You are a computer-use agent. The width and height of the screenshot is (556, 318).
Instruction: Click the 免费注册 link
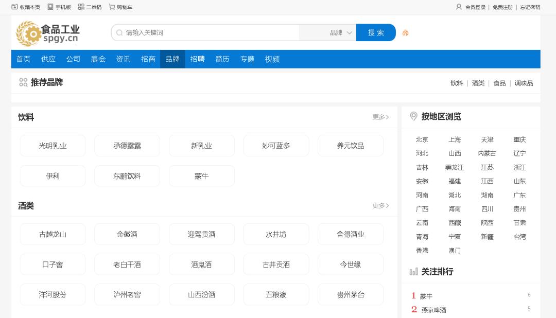502,7
